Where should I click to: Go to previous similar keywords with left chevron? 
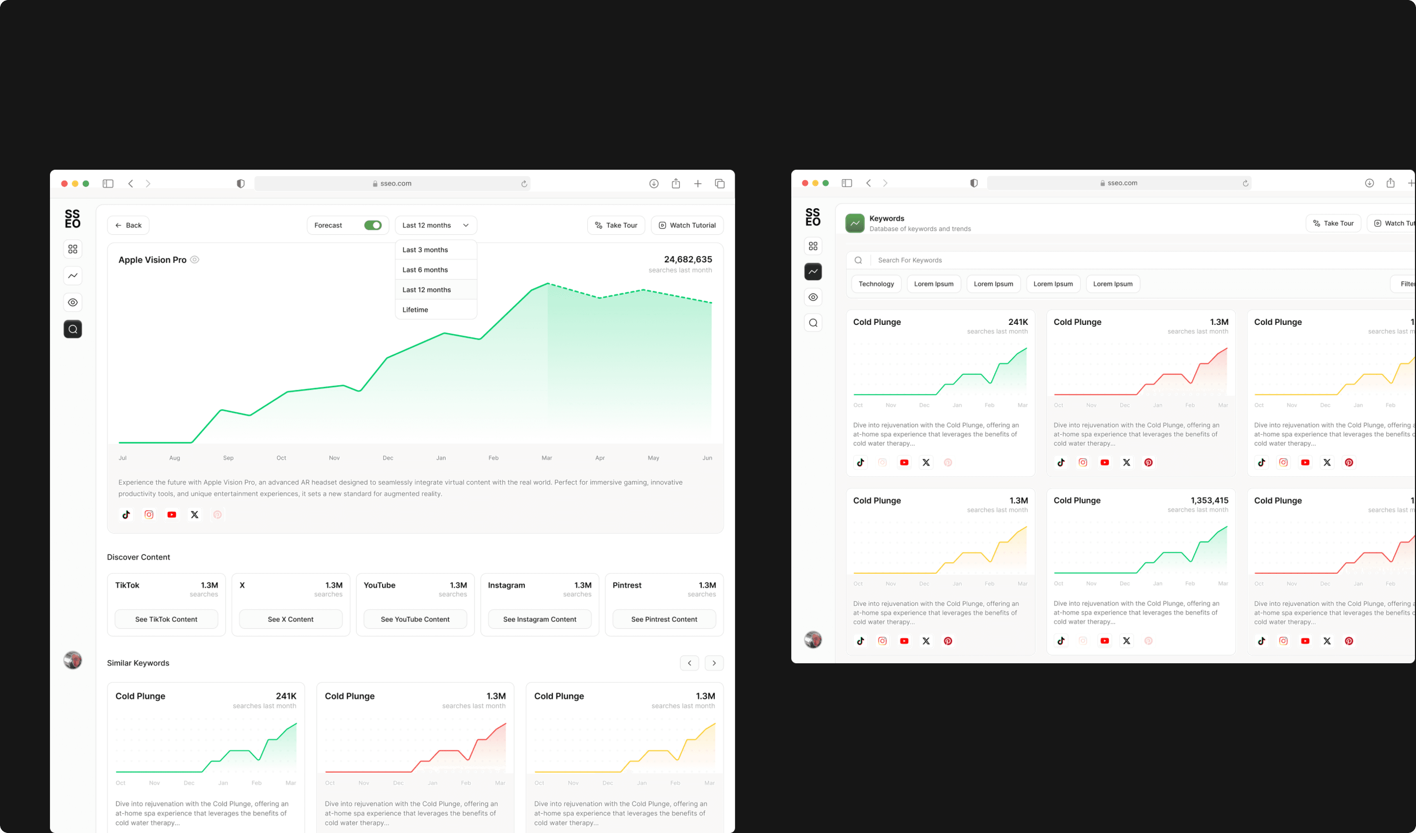(690, 663)
